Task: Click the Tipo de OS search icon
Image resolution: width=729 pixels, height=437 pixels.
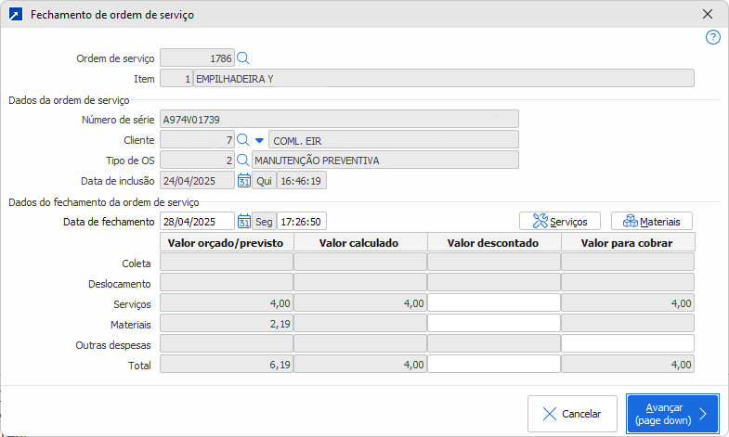Action: click(x=243, y=161)
